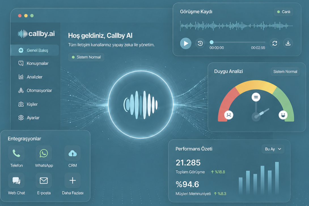Open the Web Chat integration
Image resolution: width=309 pixels, height=206 pixels.
coord(16,181)
